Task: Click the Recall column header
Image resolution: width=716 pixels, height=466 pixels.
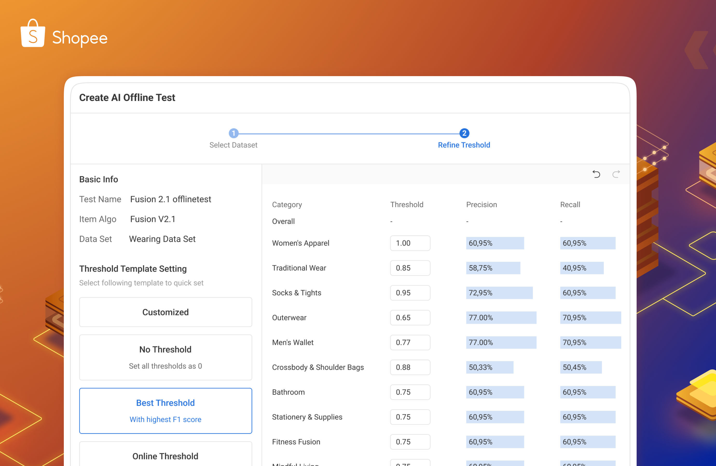Action: point(570,205)
